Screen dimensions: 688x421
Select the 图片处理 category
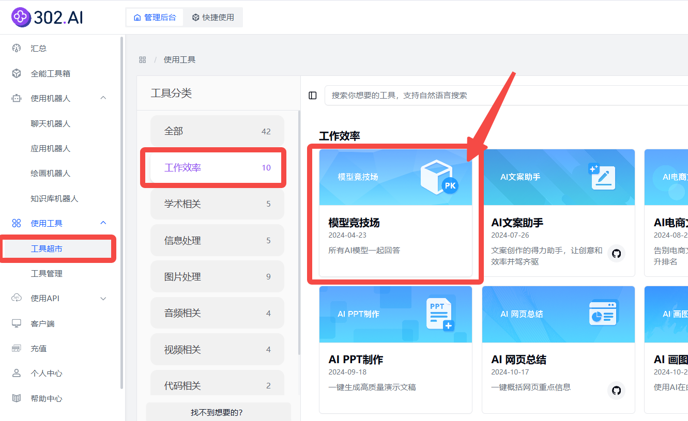[x=217, y=276]
